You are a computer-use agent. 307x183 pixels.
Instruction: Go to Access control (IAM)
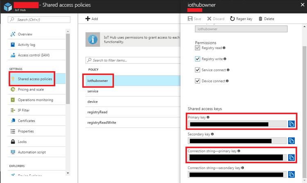34,55
